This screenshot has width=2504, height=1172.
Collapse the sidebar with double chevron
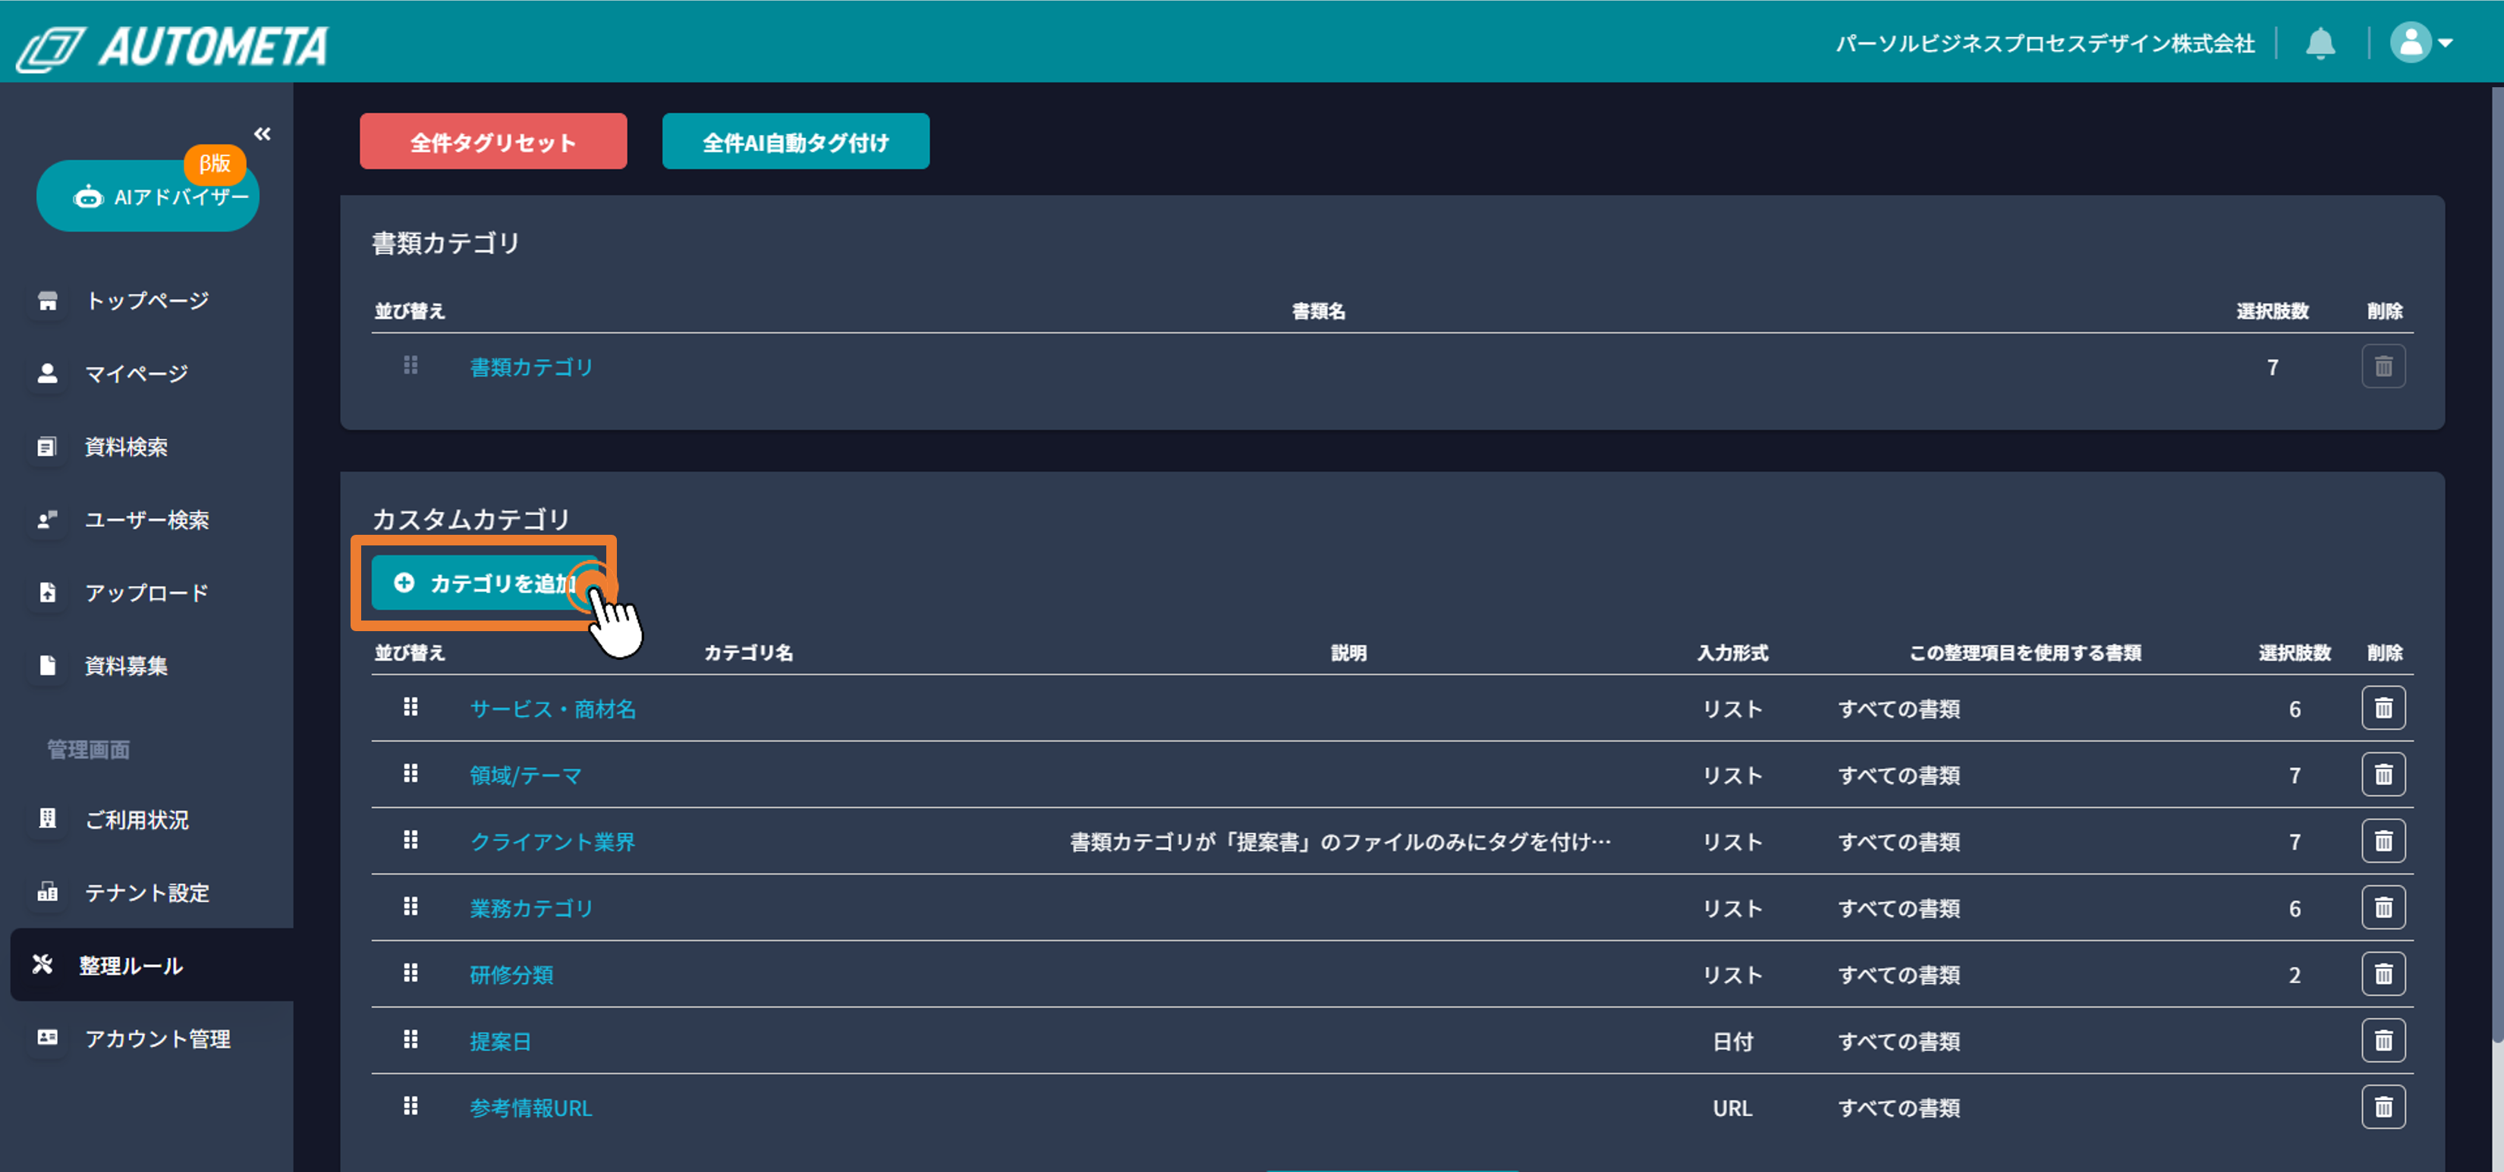click(x=263, y=134)
